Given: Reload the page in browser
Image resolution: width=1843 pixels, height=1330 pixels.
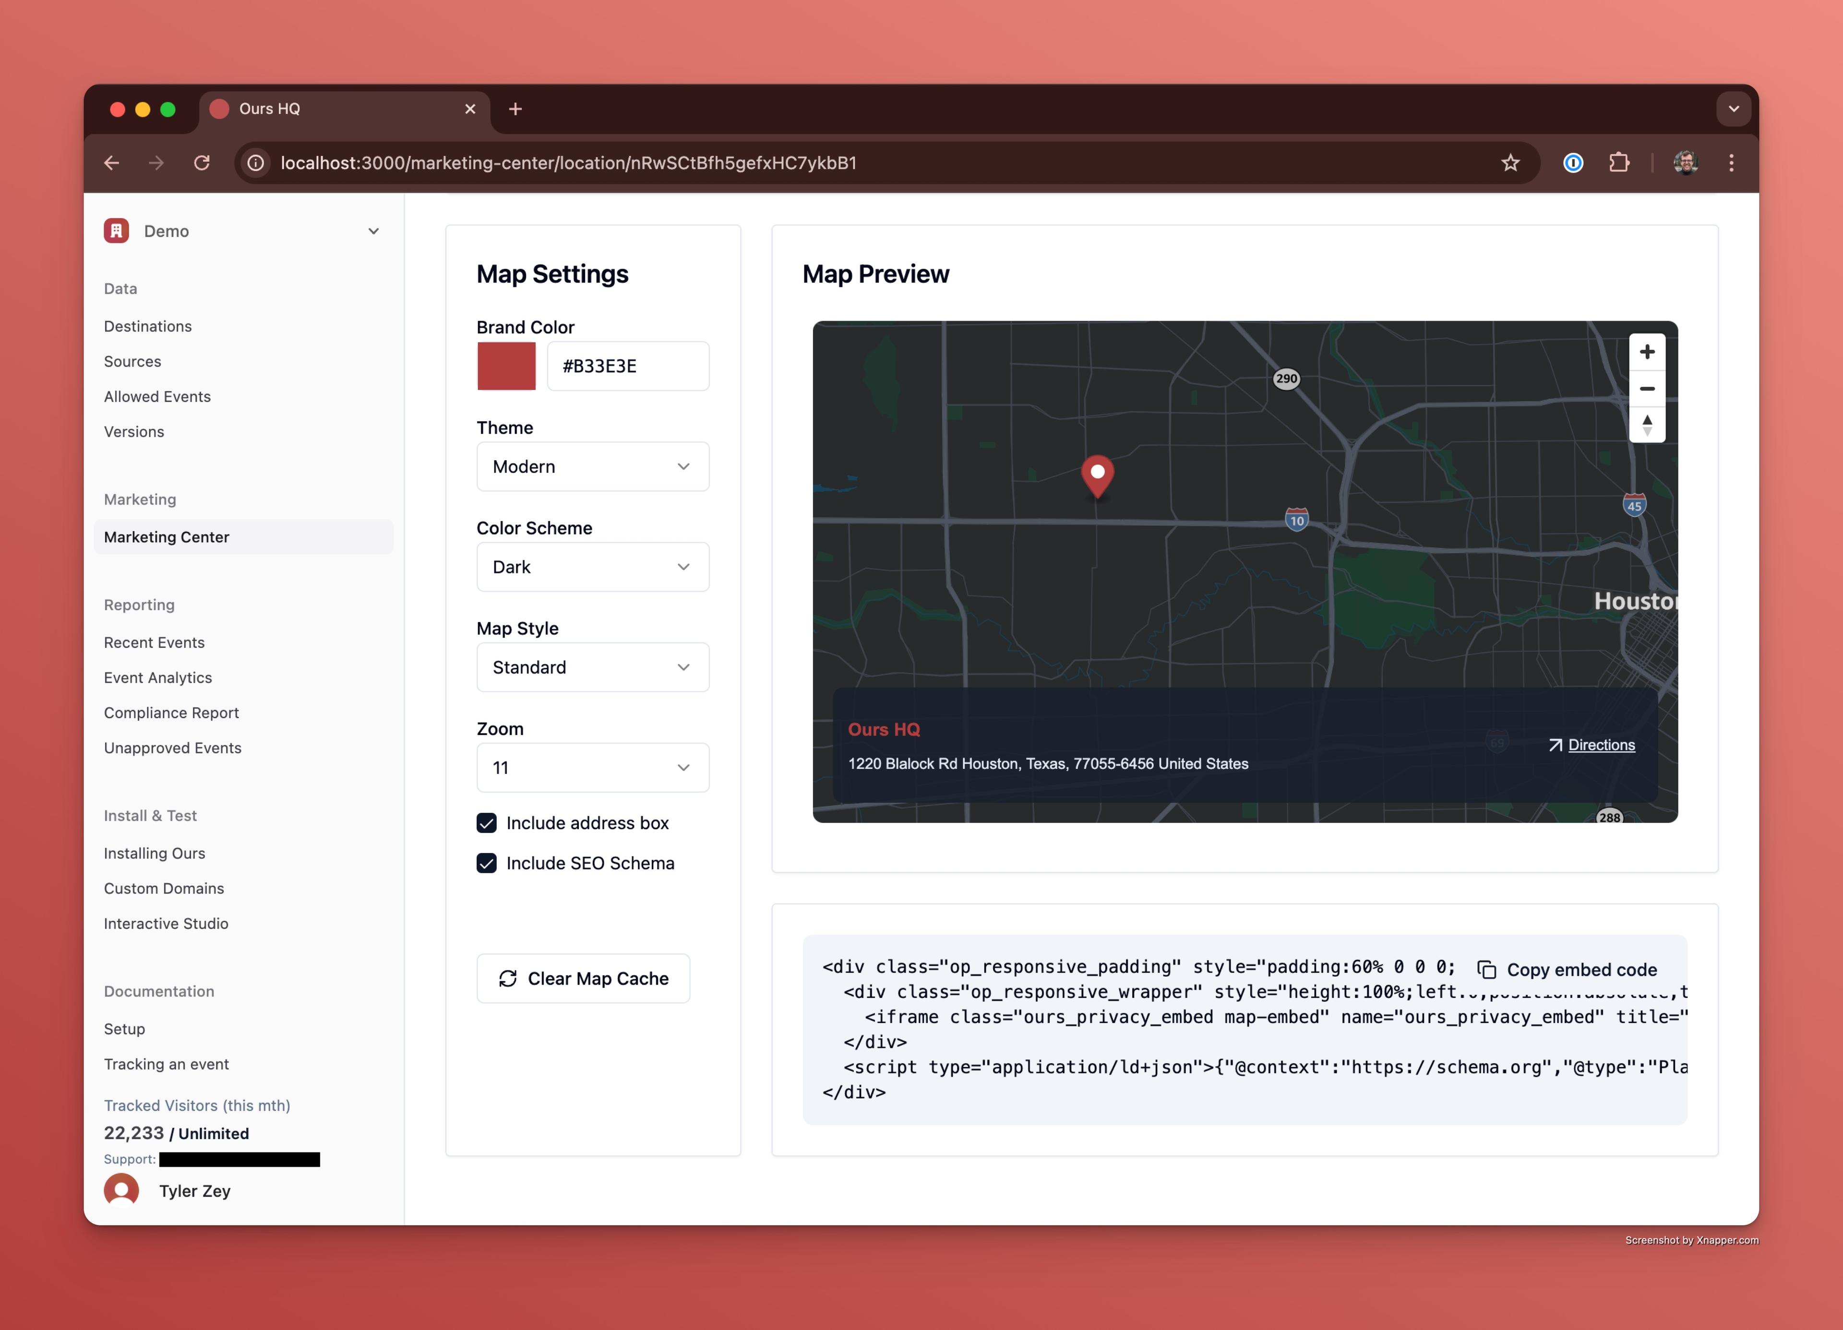Looking at the screenshot, I should tap(202, 163).
